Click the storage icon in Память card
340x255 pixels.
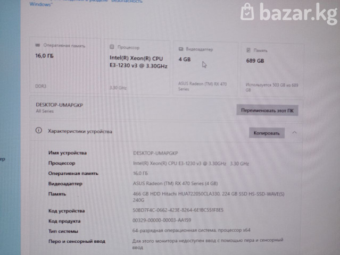(x=248, y=50)
